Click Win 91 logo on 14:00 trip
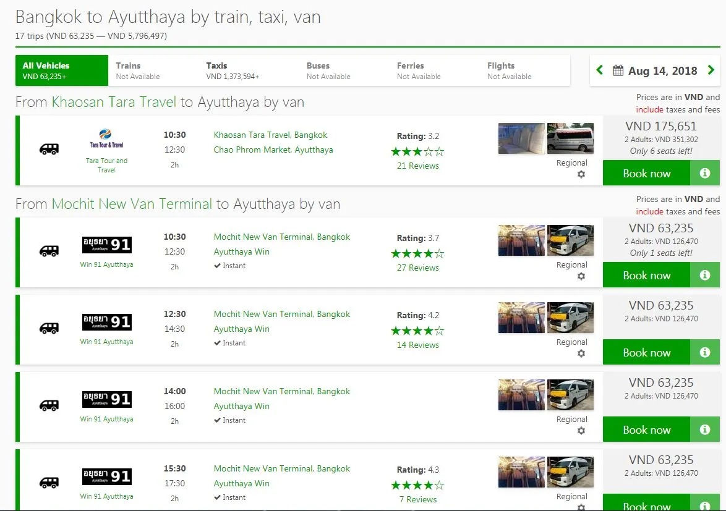 point(106,399)
